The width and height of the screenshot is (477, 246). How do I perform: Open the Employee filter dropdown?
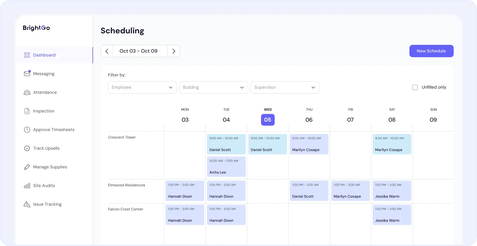[x=142, y=87]
